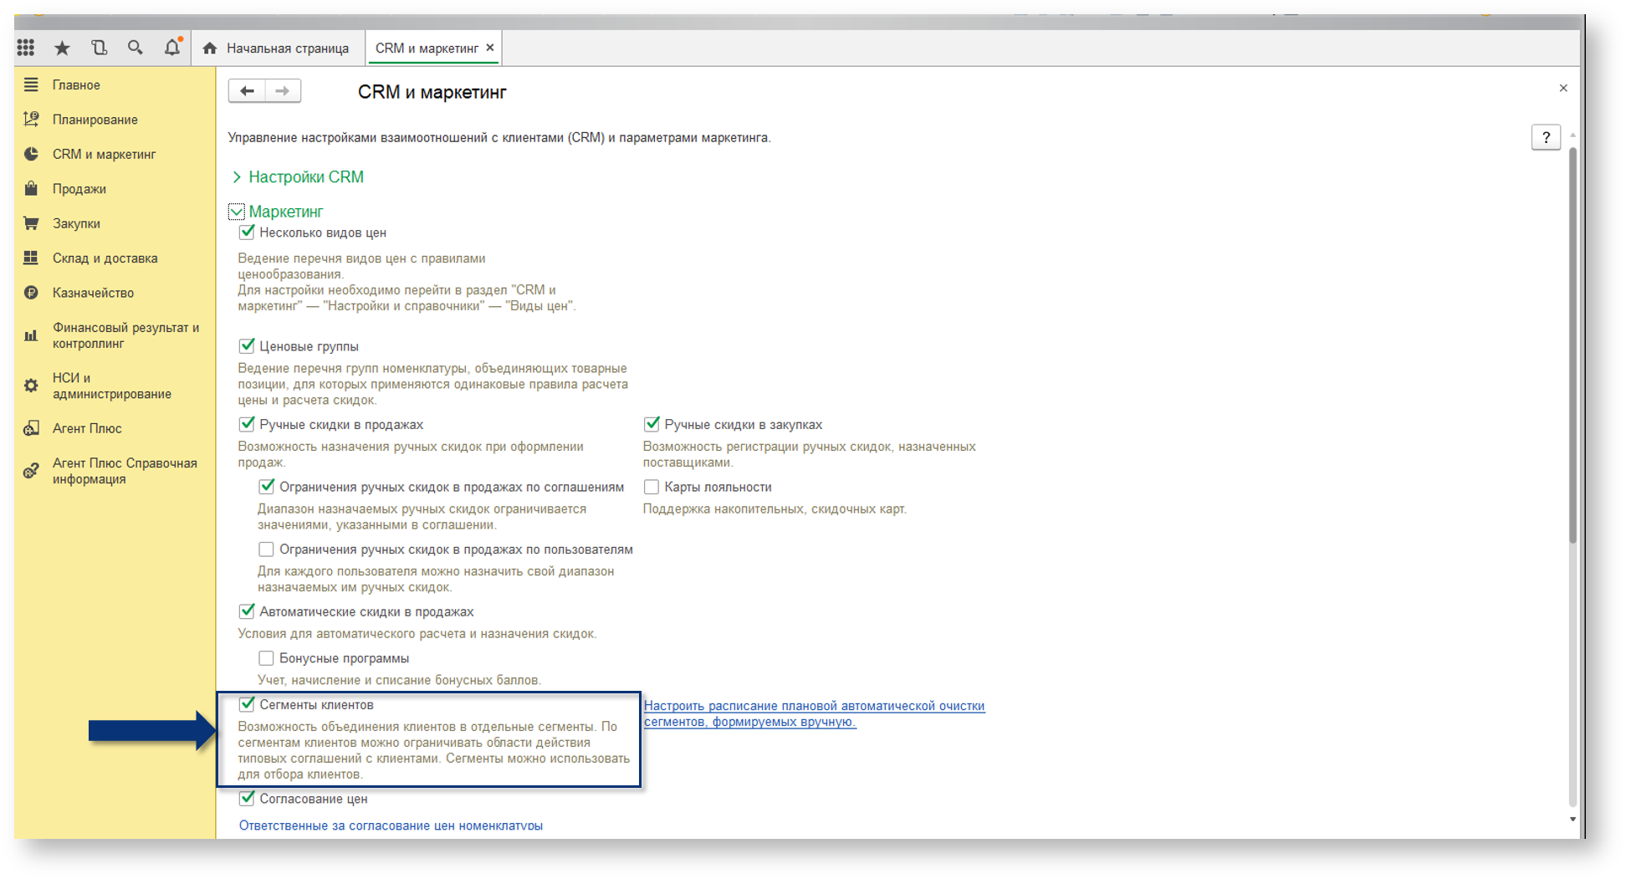Image resolution: width=1626 pixels, height=879 pixels.
Task: Enable Ограничения ручных скидок по пользователям
Action: coord(266,549)
